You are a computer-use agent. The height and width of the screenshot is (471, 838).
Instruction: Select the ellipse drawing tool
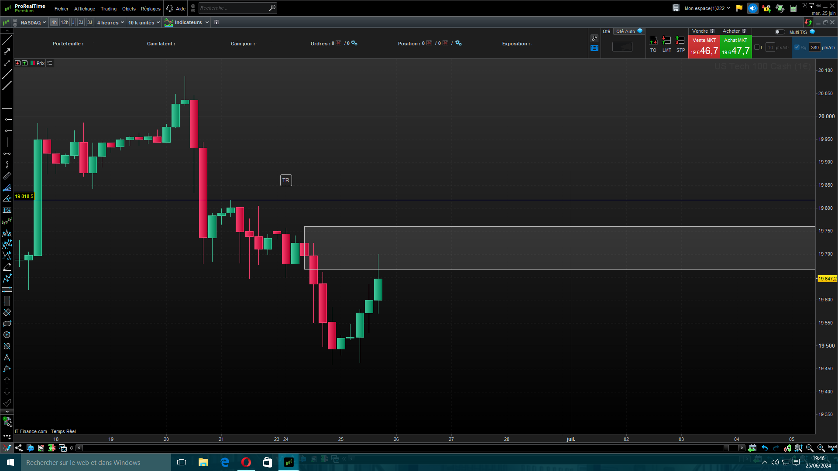(7, 324)
